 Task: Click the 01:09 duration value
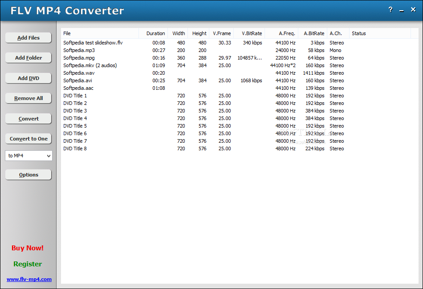[159, 65]
